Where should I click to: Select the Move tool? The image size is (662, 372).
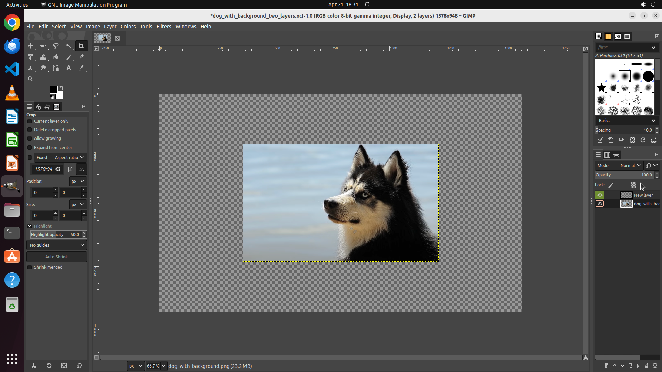point(30,46)
